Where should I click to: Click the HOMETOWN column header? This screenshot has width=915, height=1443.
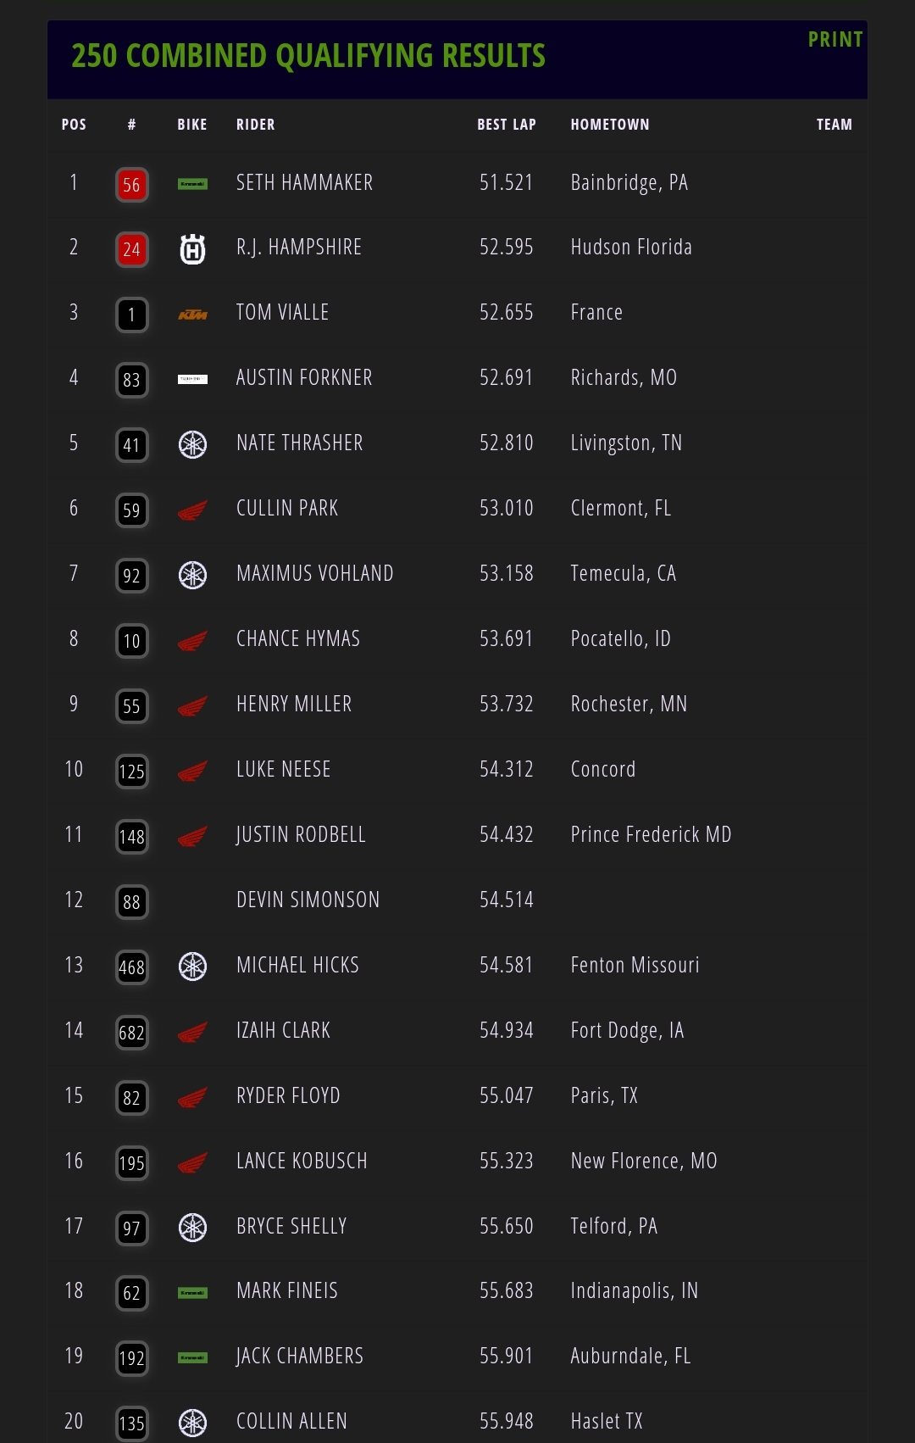(x=610, y=125)
